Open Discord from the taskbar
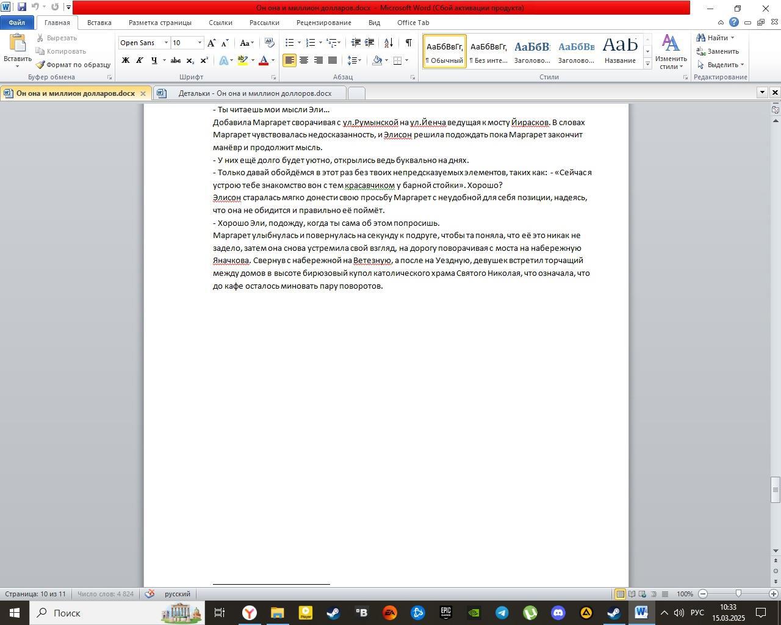 pyautogui.click(x=558, y=613)
